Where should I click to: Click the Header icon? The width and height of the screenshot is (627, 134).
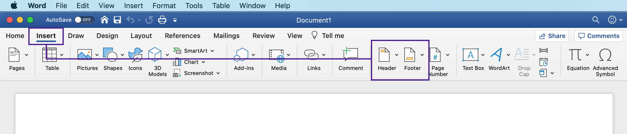pos(384,55)
